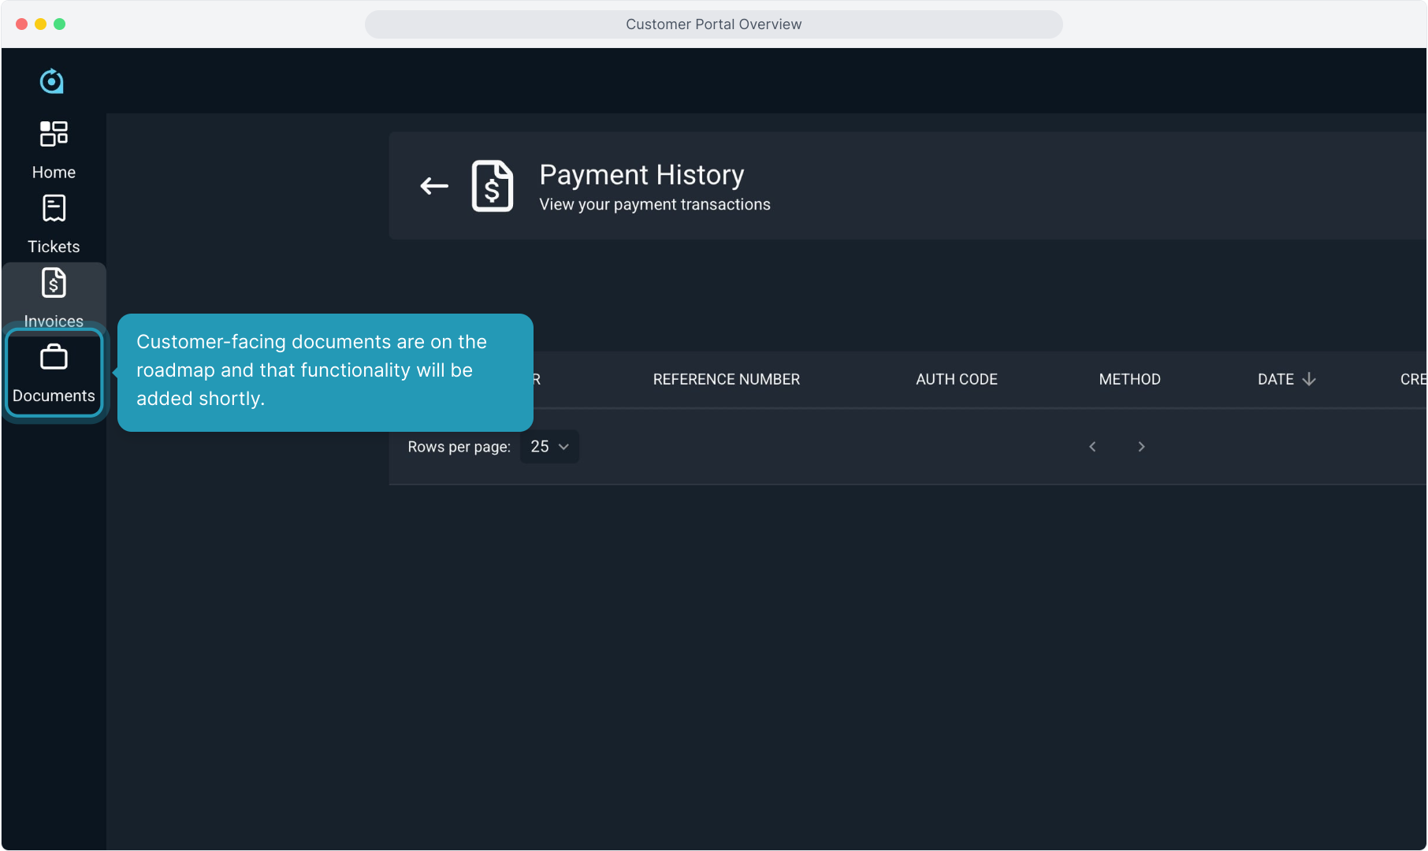The height and width of the screenshot is (851, 1428).
Task: Click the Auth Code column header
Action: click(x=956, y=379)
